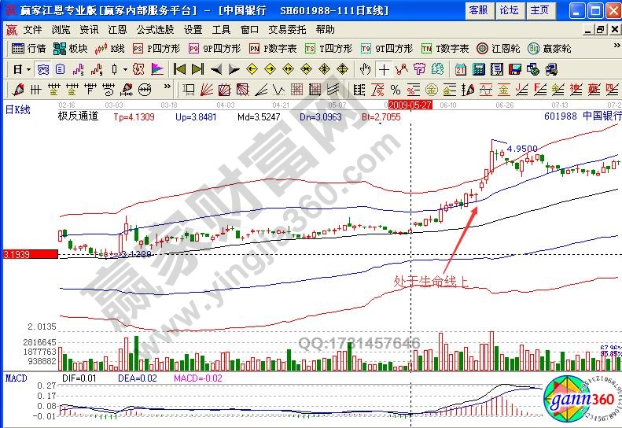
Task: Open the 行情 market quotes view
Action: pyautogui.click(x=30, y=49)
